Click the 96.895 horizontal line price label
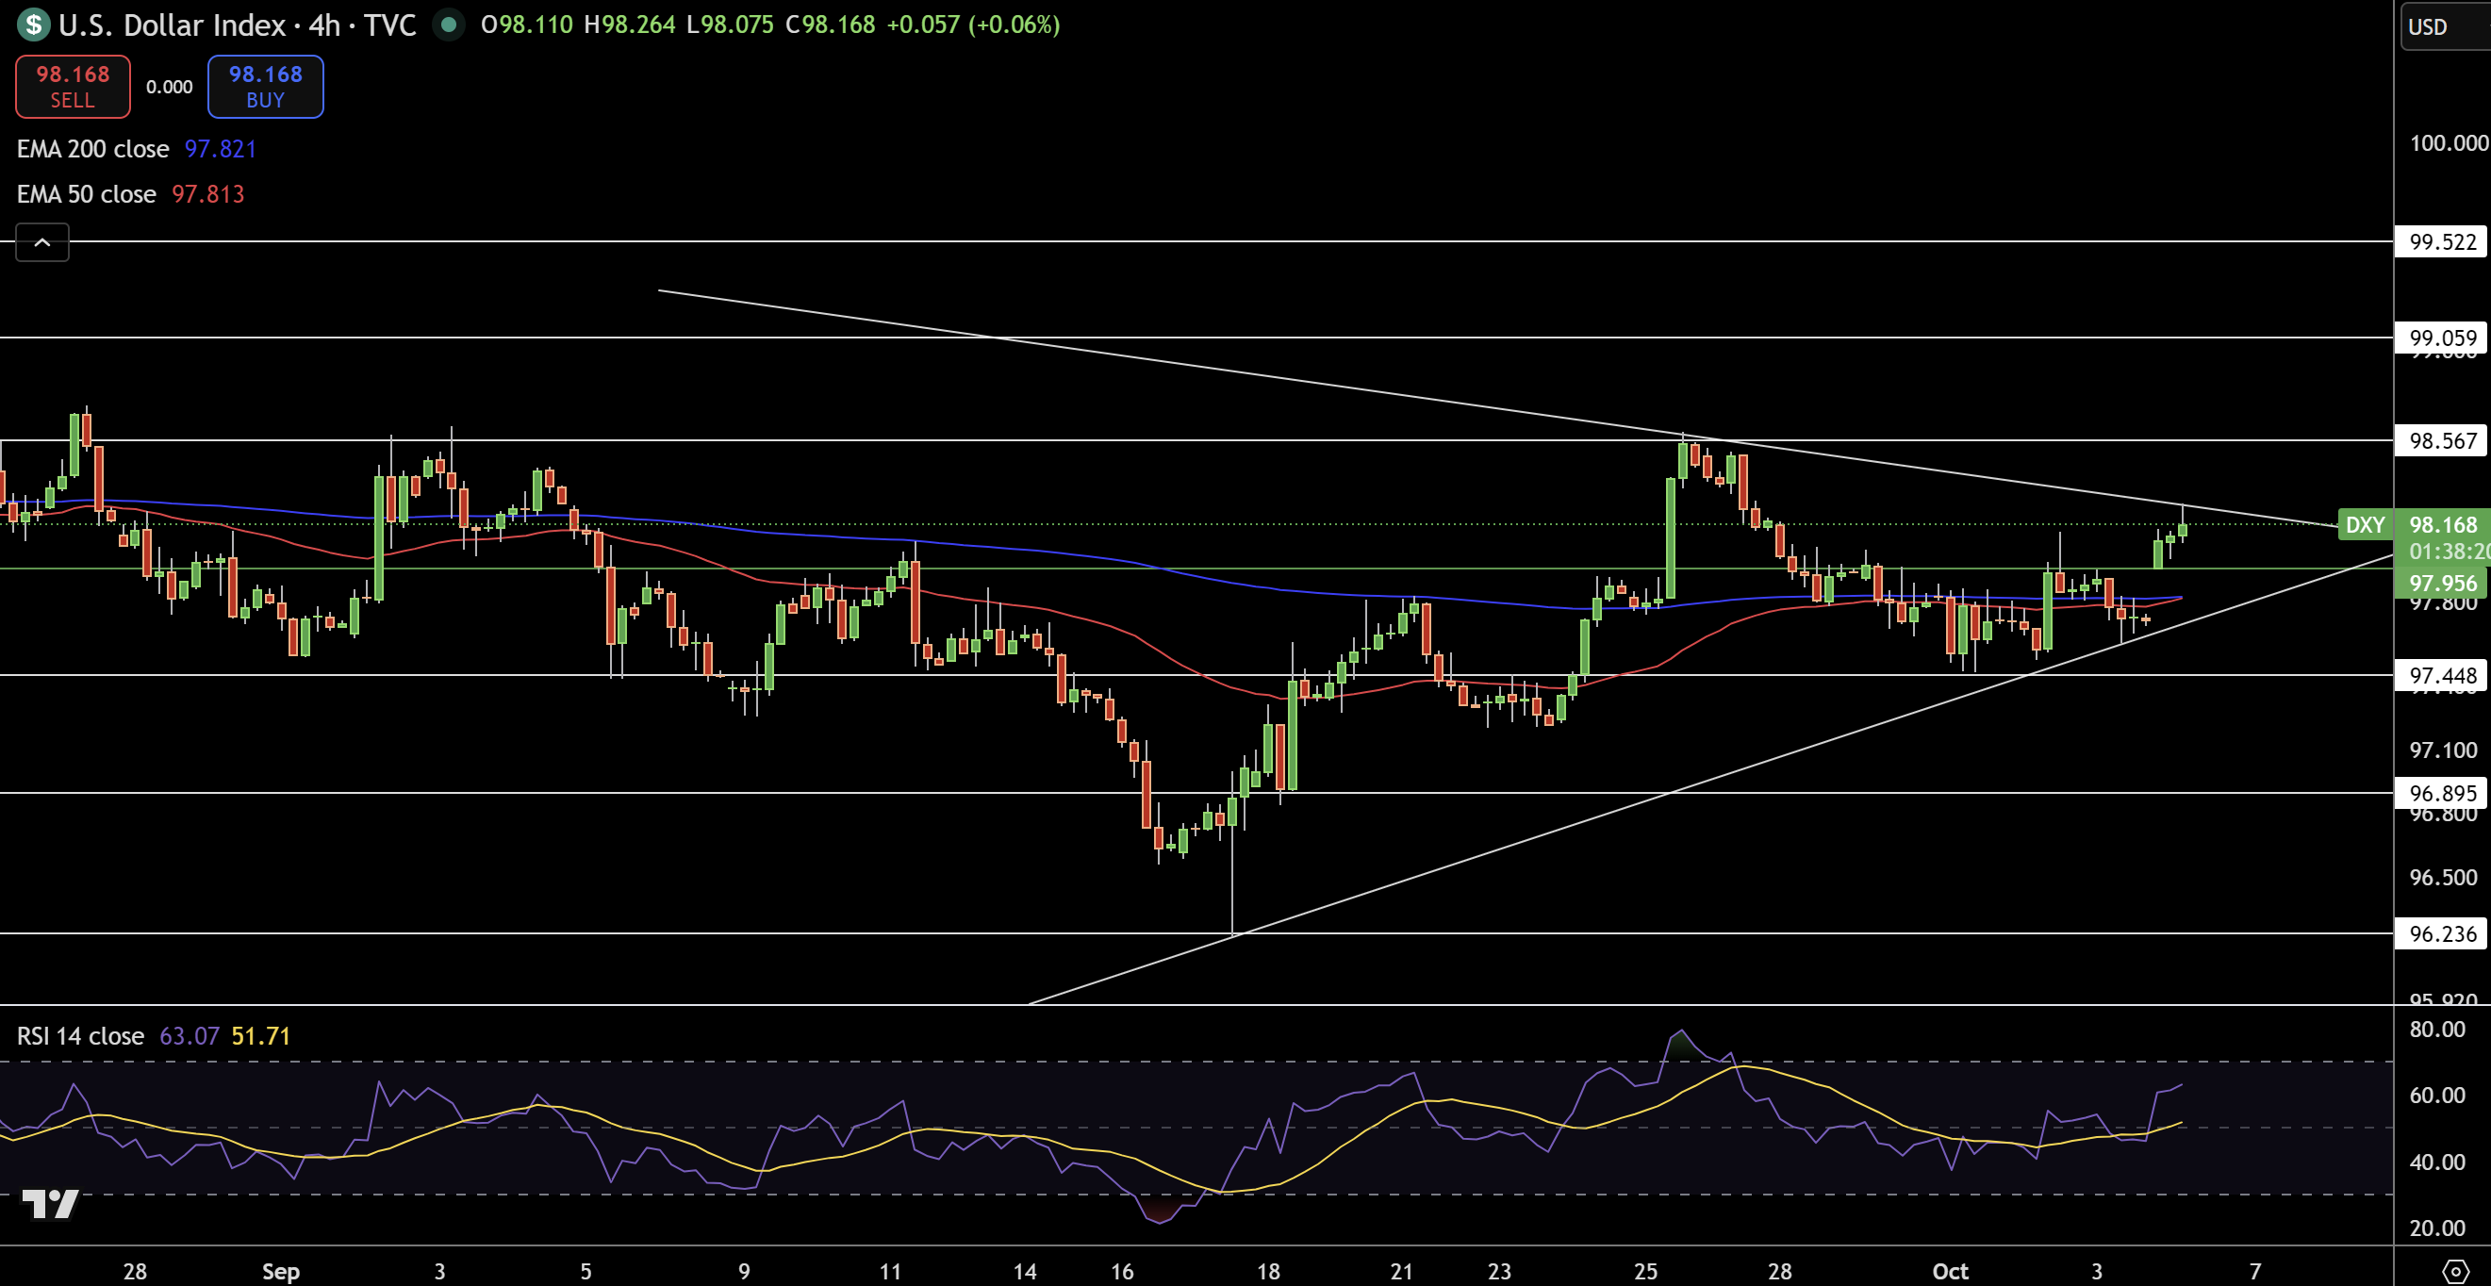Image resolution: width=2491 pixels, height=1286 pixels. pyautogui.click(x=2443, y=794)
